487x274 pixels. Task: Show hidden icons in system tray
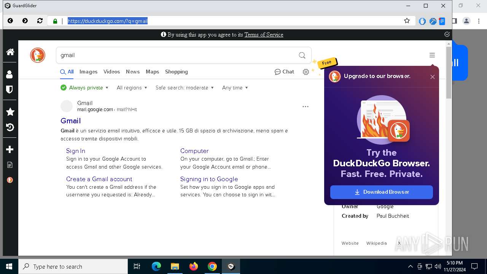[410, 266]
